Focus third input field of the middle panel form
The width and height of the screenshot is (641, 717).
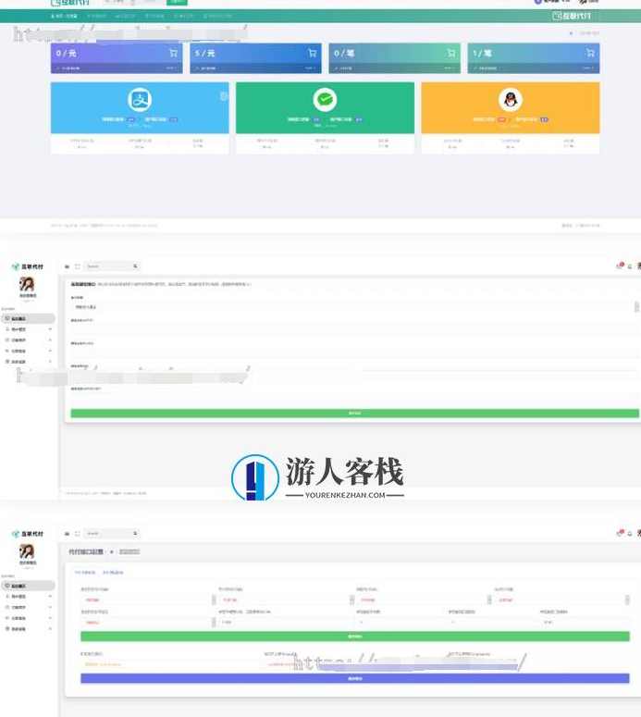point(355,352)
